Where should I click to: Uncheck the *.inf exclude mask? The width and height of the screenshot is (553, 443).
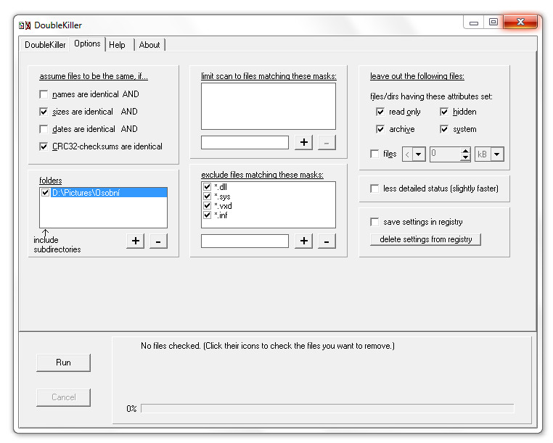pos(207,215)
